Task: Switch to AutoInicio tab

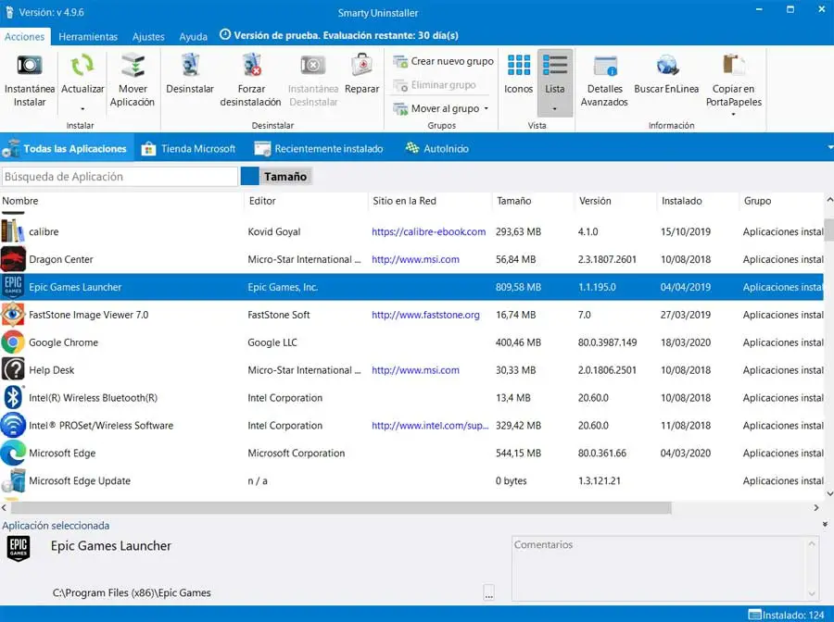Action: [x=437, y=149]
